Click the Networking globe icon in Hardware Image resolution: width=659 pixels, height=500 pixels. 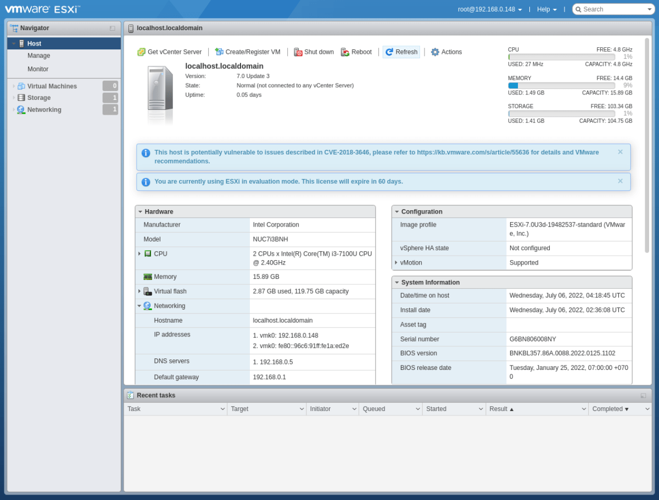[x=146, y=306]
